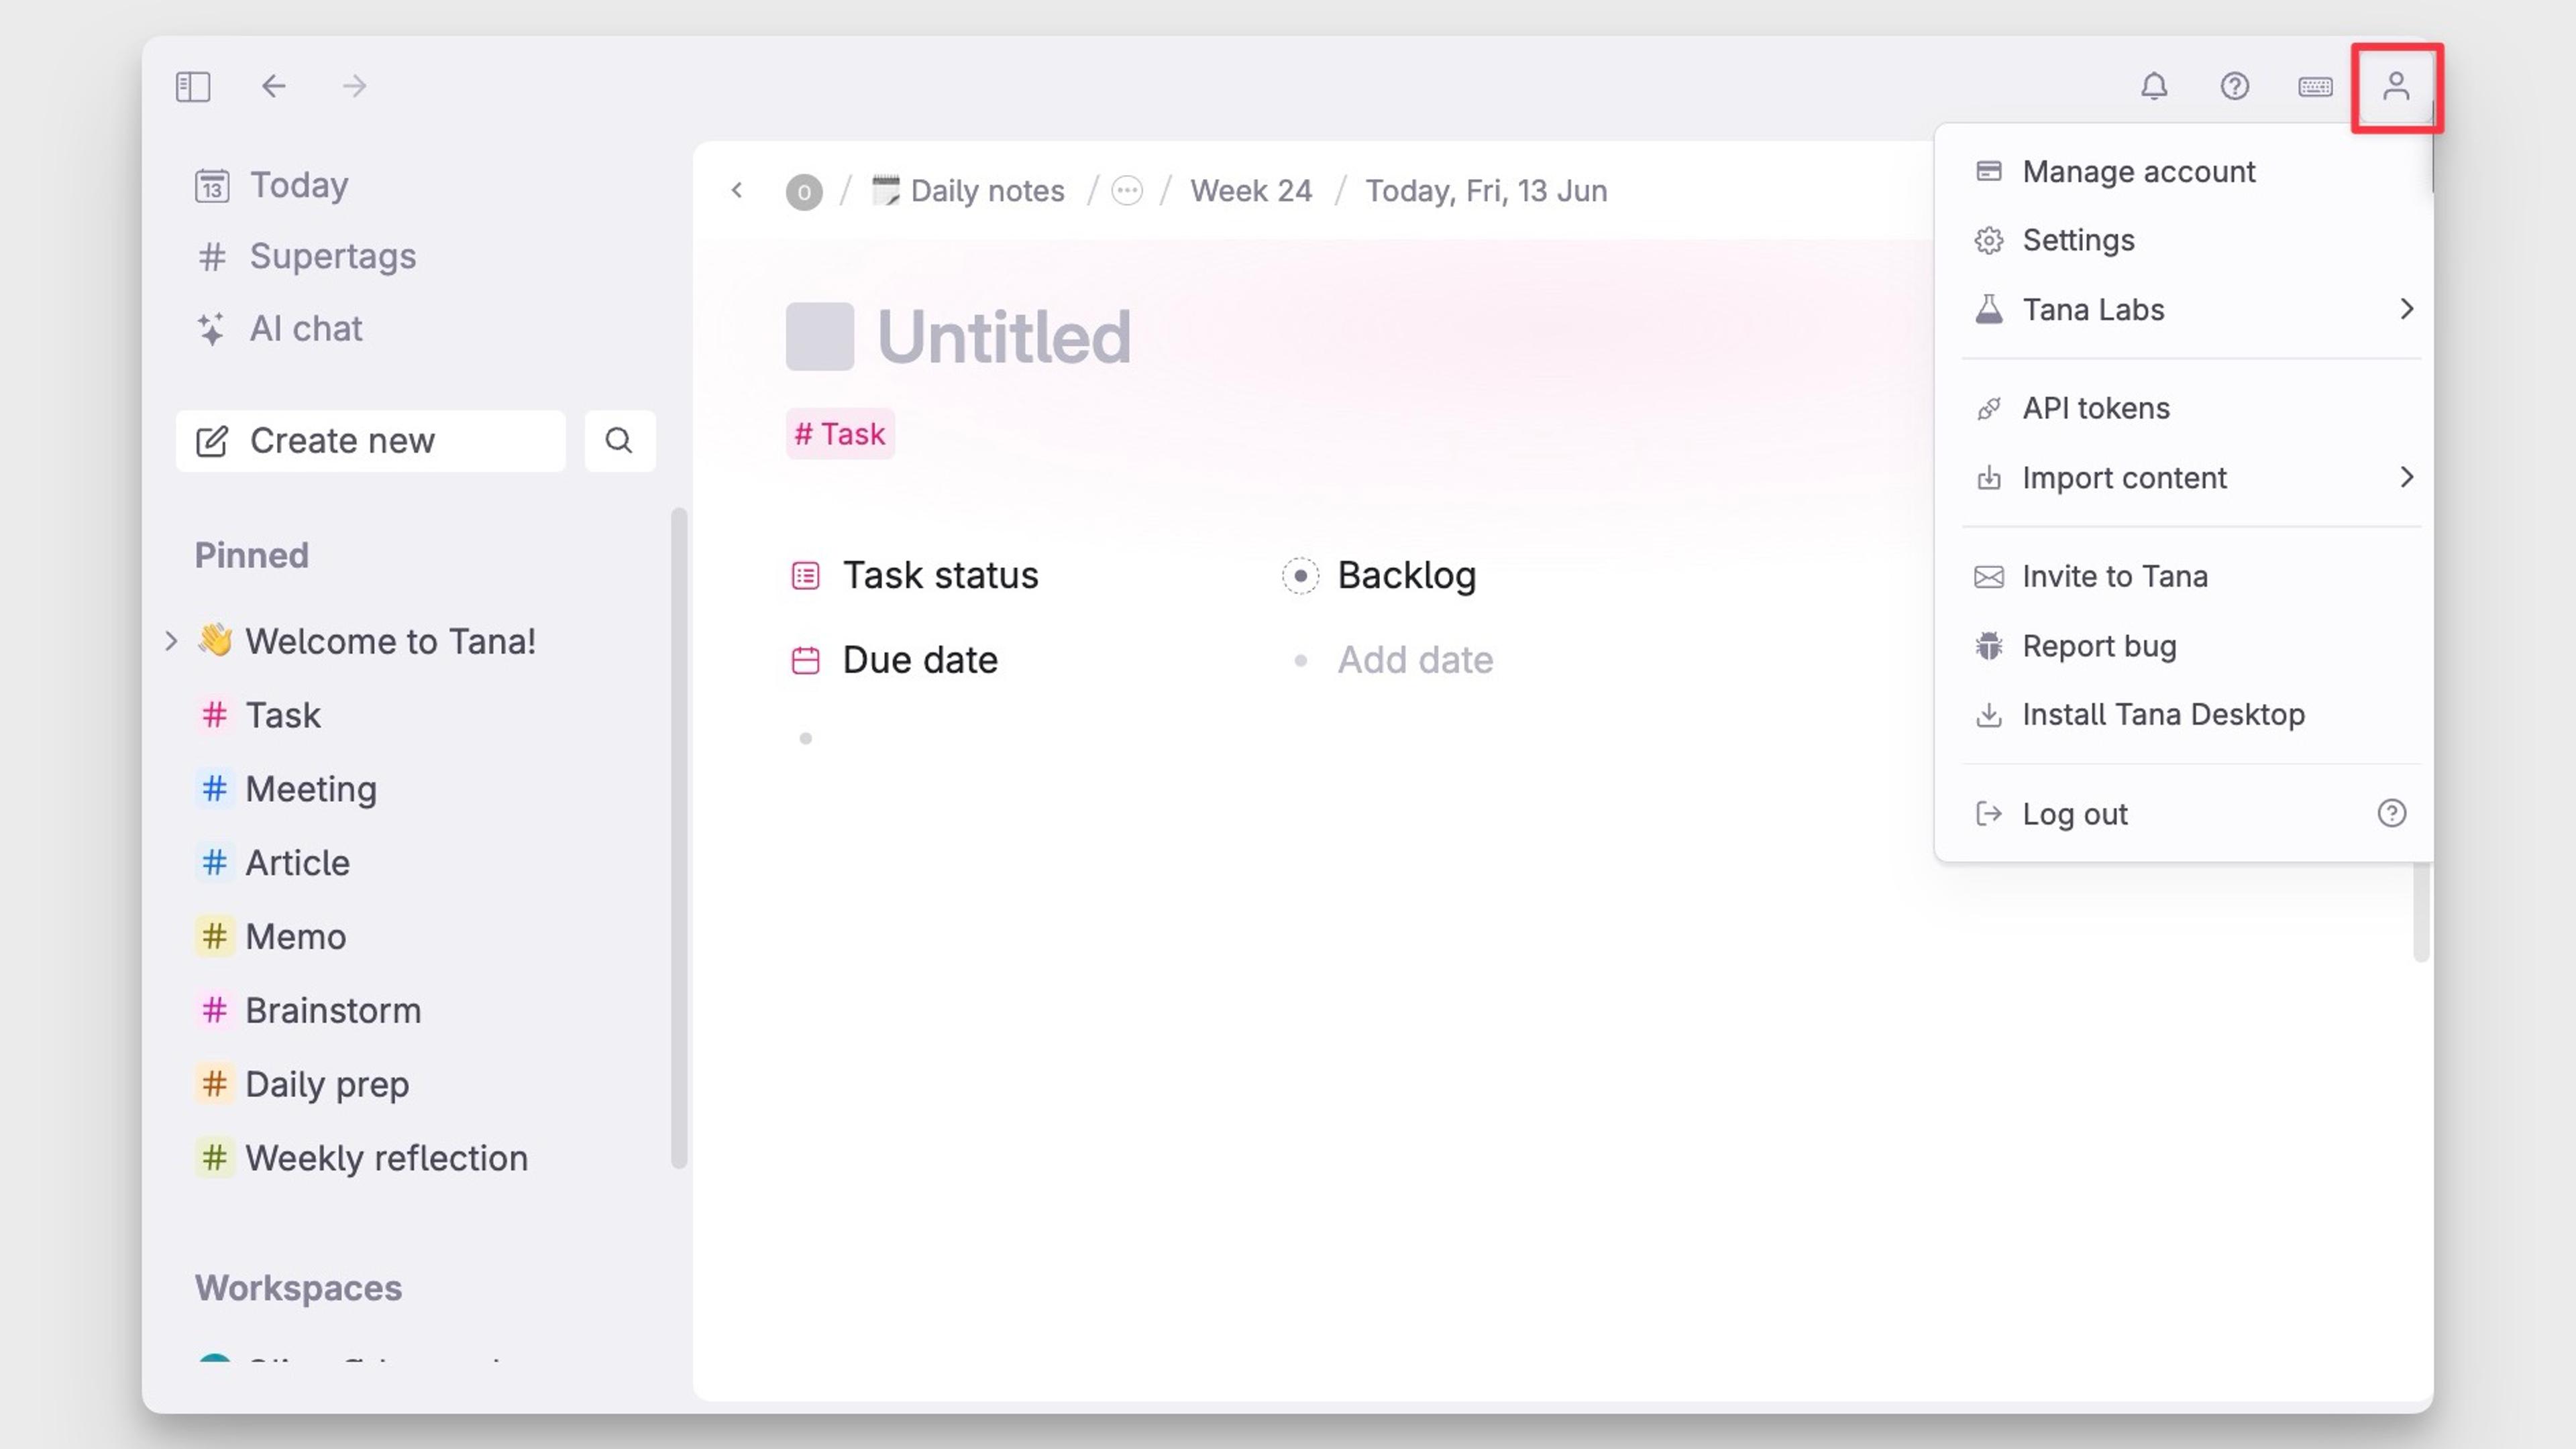The width and height of the screenshot is (2576, 1449).
Task: Click the Untitled title field
Action: coord(1004,337)
